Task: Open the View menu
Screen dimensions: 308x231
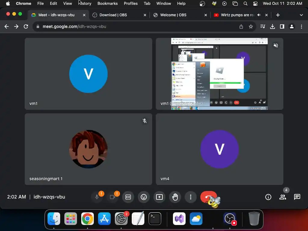Action: pyautogui.click(x=68, y=3)
